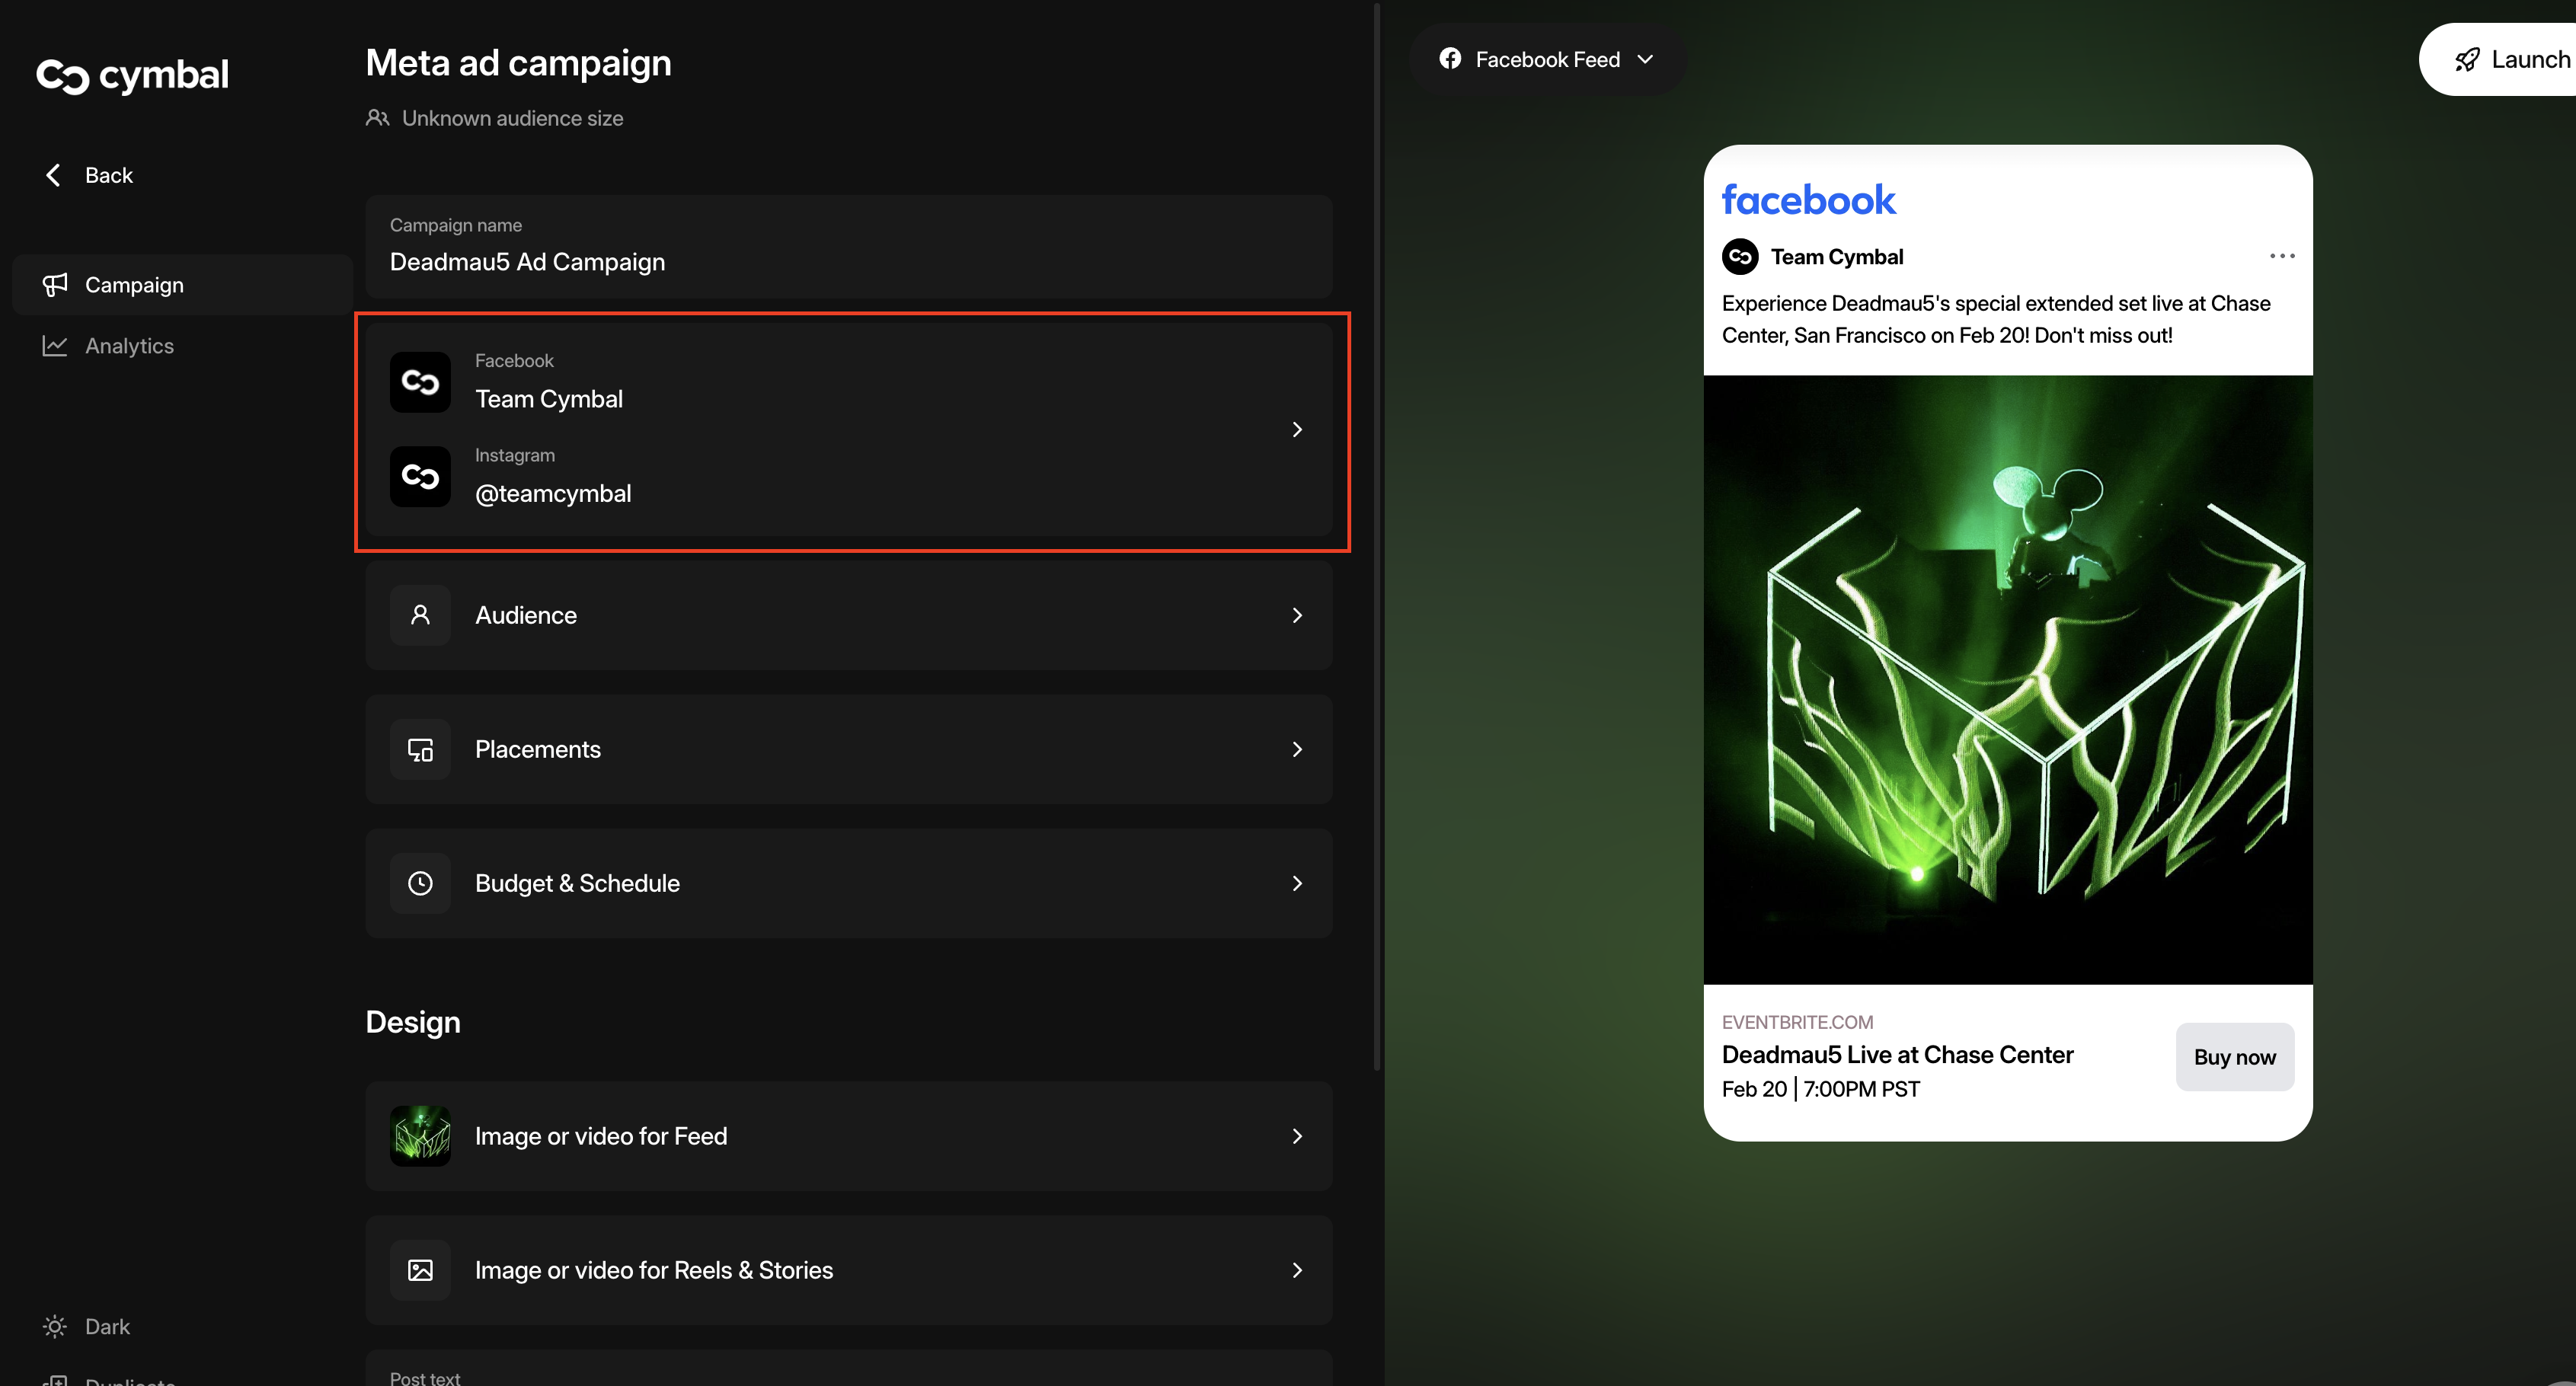Expand the Budget & Schedule chevron
2576x1386 pixels.
(1297, 883)
